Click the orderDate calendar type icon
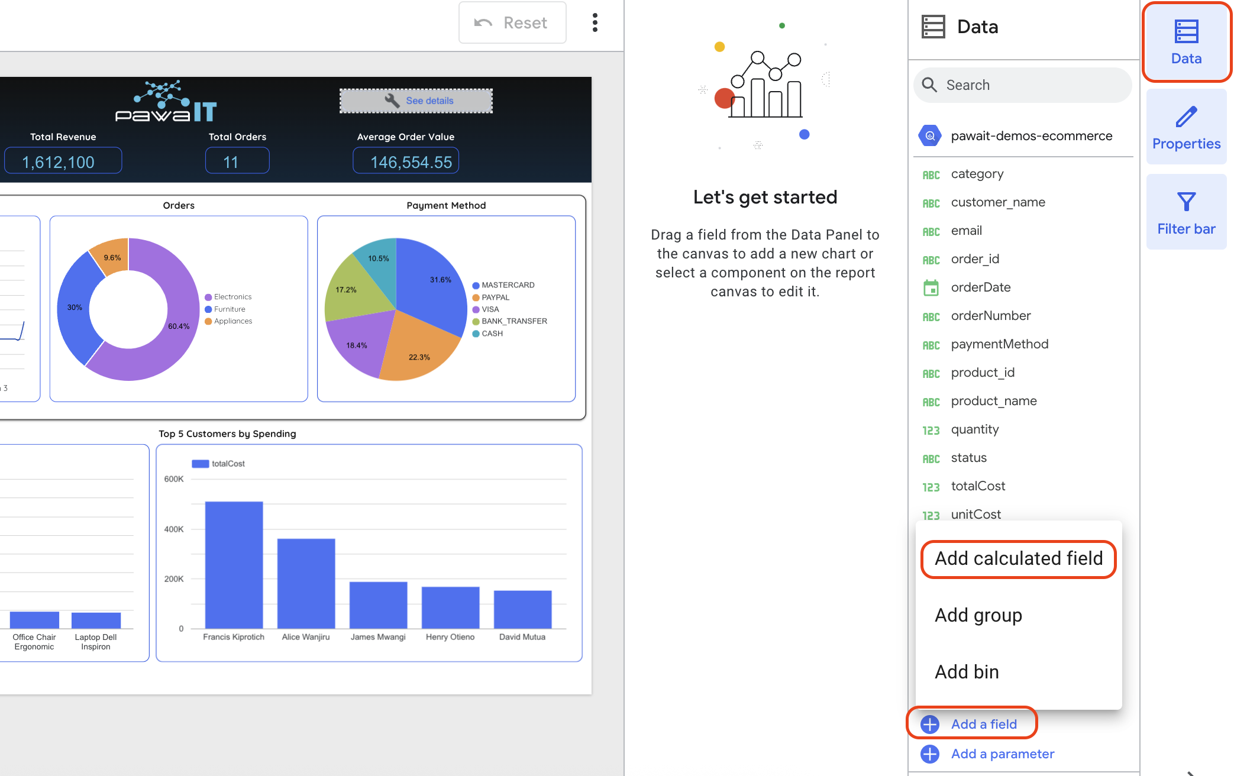 (x=931, y=288)
